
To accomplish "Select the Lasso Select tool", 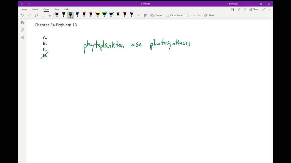I will coord(43,15).
